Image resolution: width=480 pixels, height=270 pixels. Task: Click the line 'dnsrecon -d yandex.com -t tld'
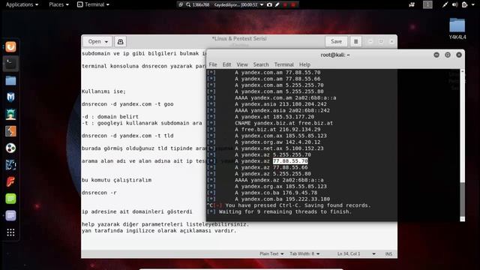pos(127,136)
